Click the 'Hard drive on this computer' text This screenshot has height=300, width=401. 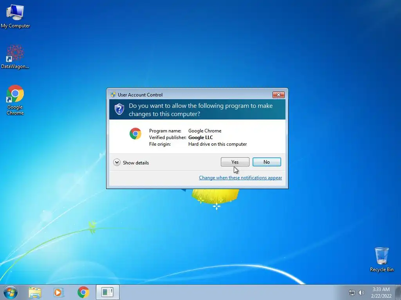point(218,144)
